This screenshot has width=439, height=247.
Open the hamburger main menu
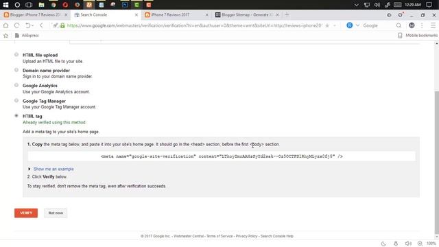coord(433,25)
